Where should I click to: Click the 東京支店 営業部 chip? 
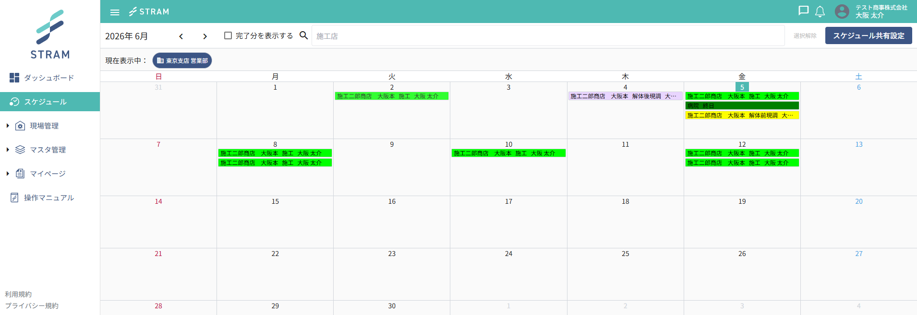182,60
